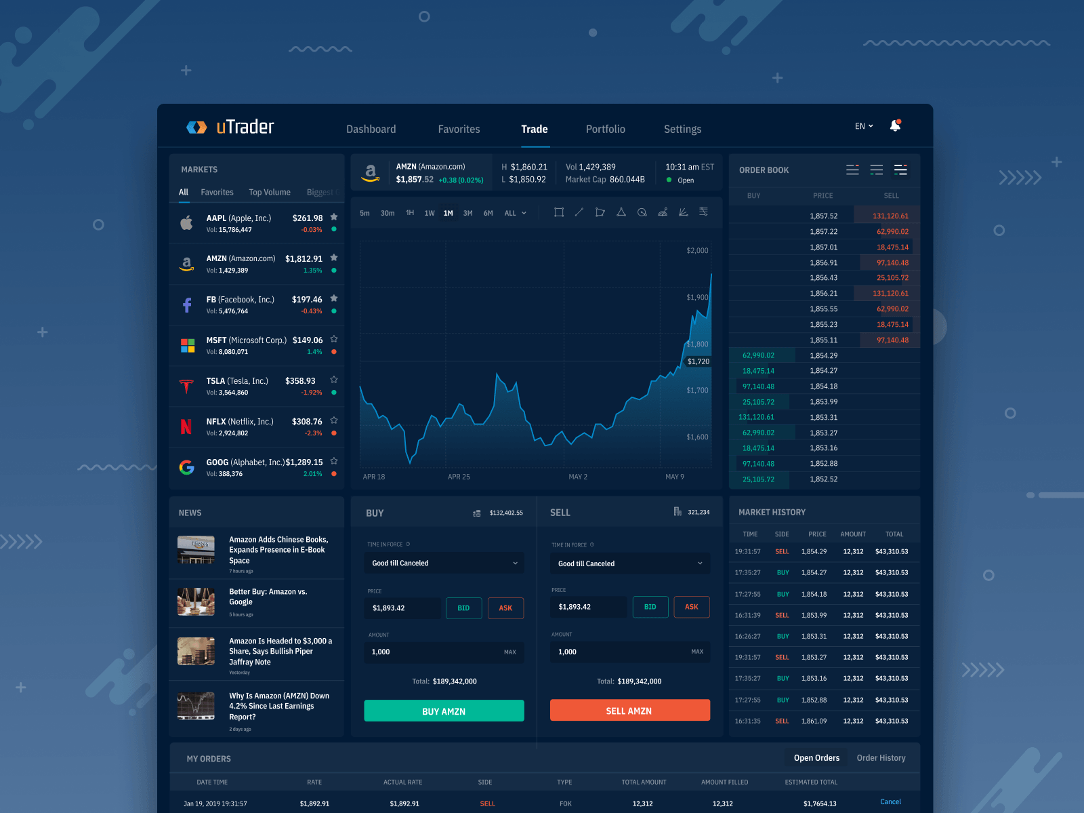Viewport: 1084px width, 813px height.
Task: Select ASK price in BUY panel
Action: [505, 608]
